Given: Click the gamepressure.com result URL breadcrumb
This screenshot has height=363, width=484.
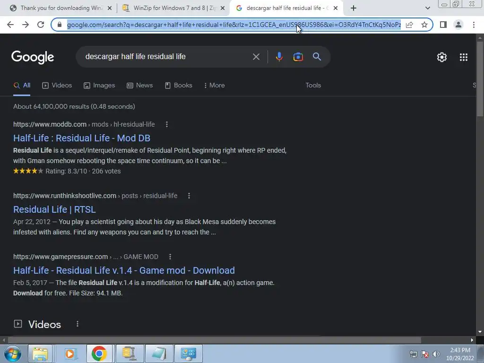Looking at the screenshot, I should [x=86, y=257].
